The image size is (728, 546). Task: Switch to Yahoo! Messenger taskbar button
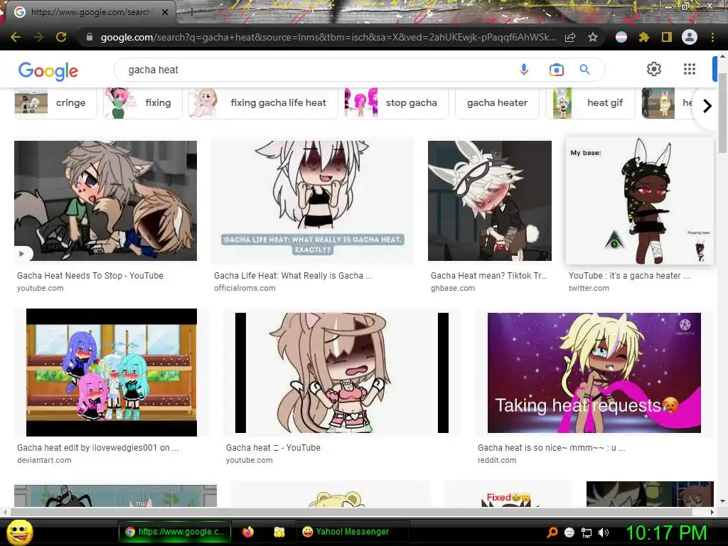(x=351, y=532)
